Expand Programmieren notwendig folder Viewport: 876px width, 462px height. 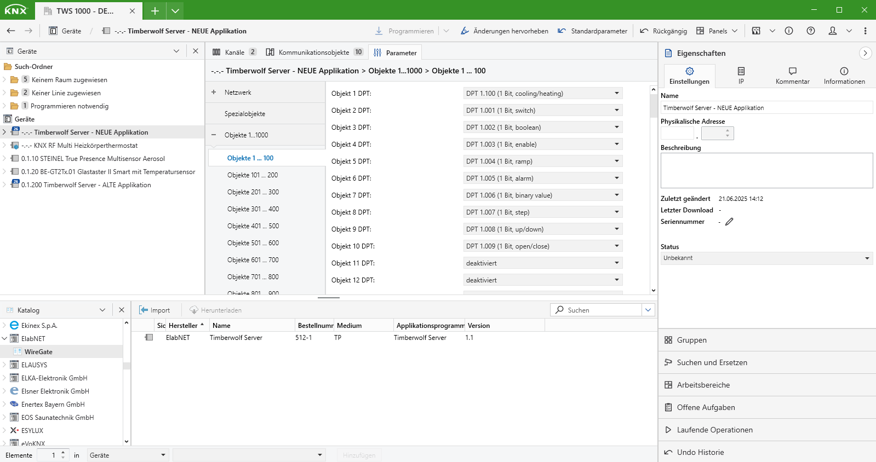point(4,106)
